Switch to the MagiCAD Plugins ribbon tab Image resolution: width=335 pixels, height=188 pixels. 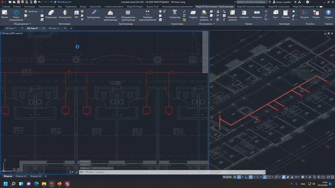point(135,7)
